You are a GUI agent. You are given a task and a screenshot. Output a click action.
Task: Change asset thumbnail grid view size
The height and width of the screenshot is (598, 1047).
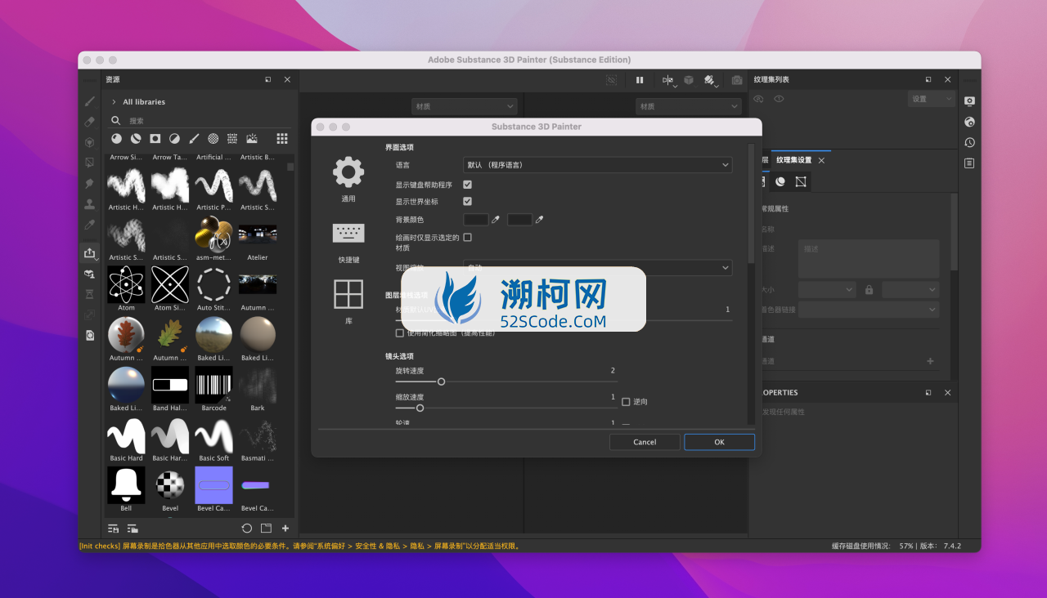tap(282, 139)
